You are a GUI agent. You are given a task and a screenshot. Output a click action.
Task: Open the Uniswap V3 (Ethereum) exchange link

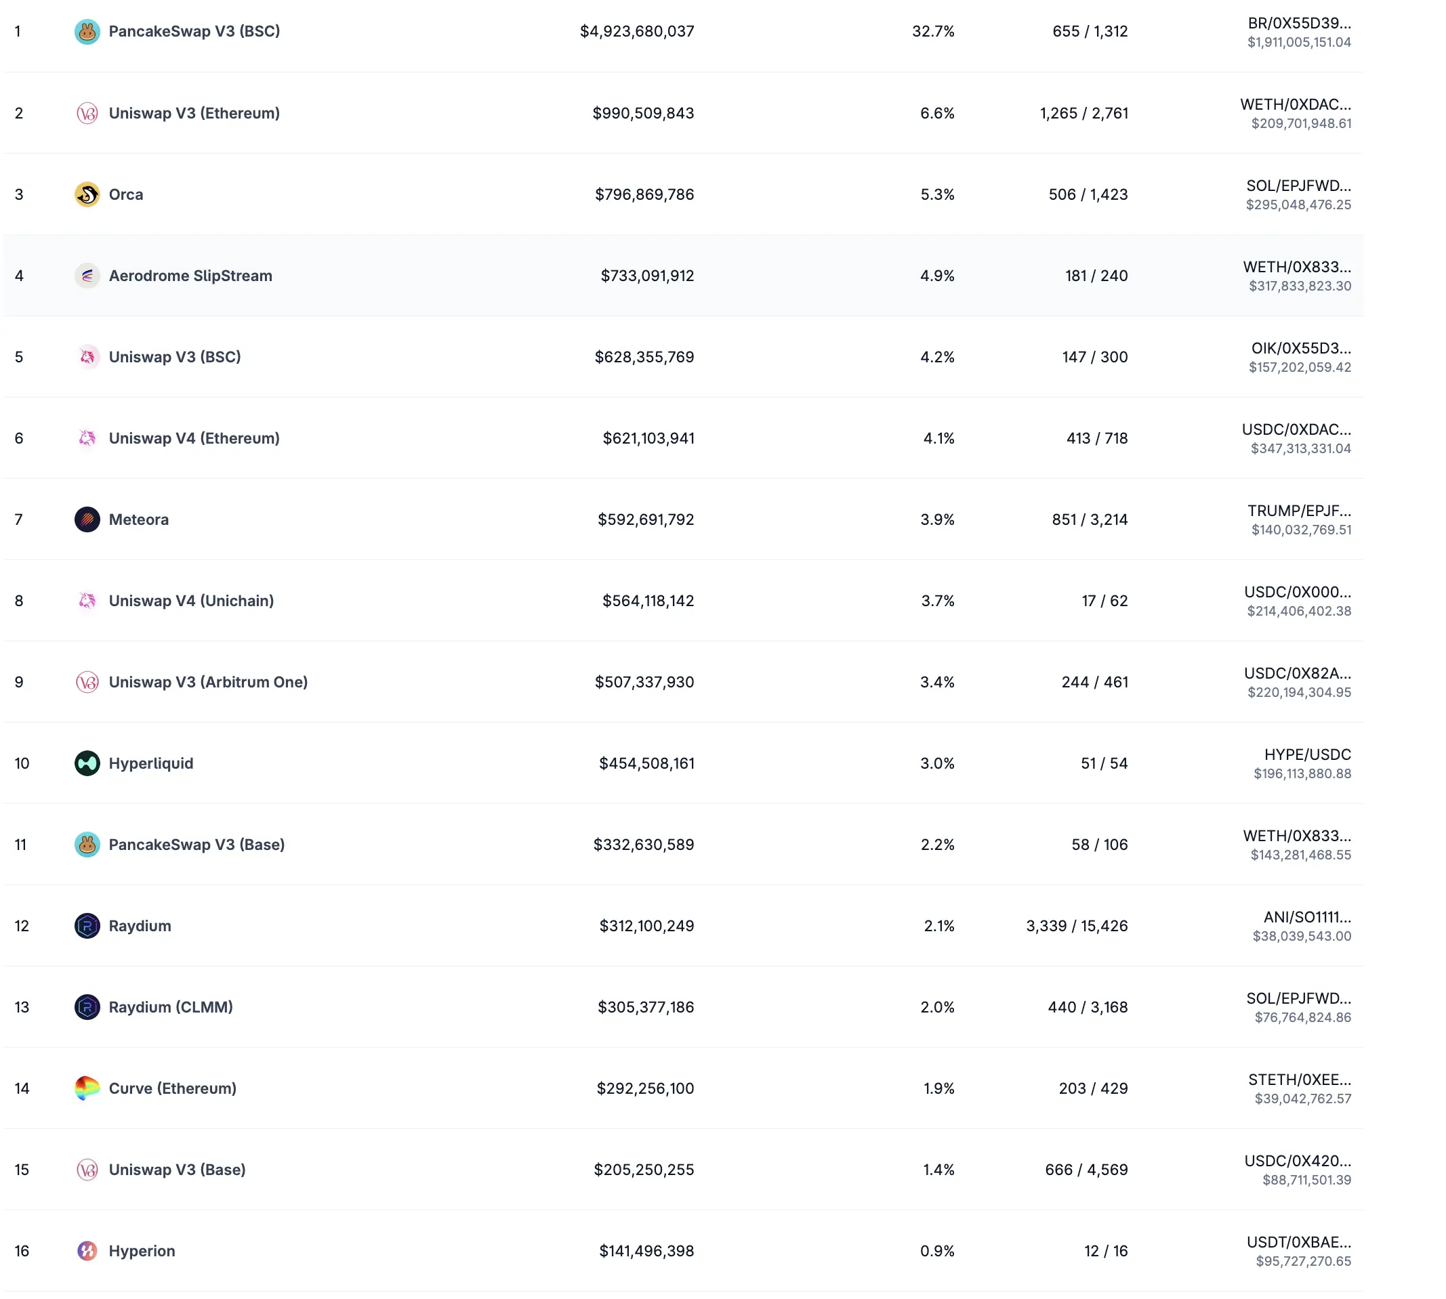point(194,113)
